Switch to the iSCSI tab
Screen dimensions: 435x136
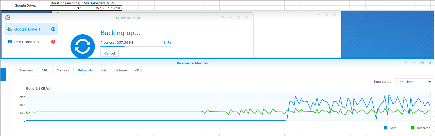(x=139, y=70)
